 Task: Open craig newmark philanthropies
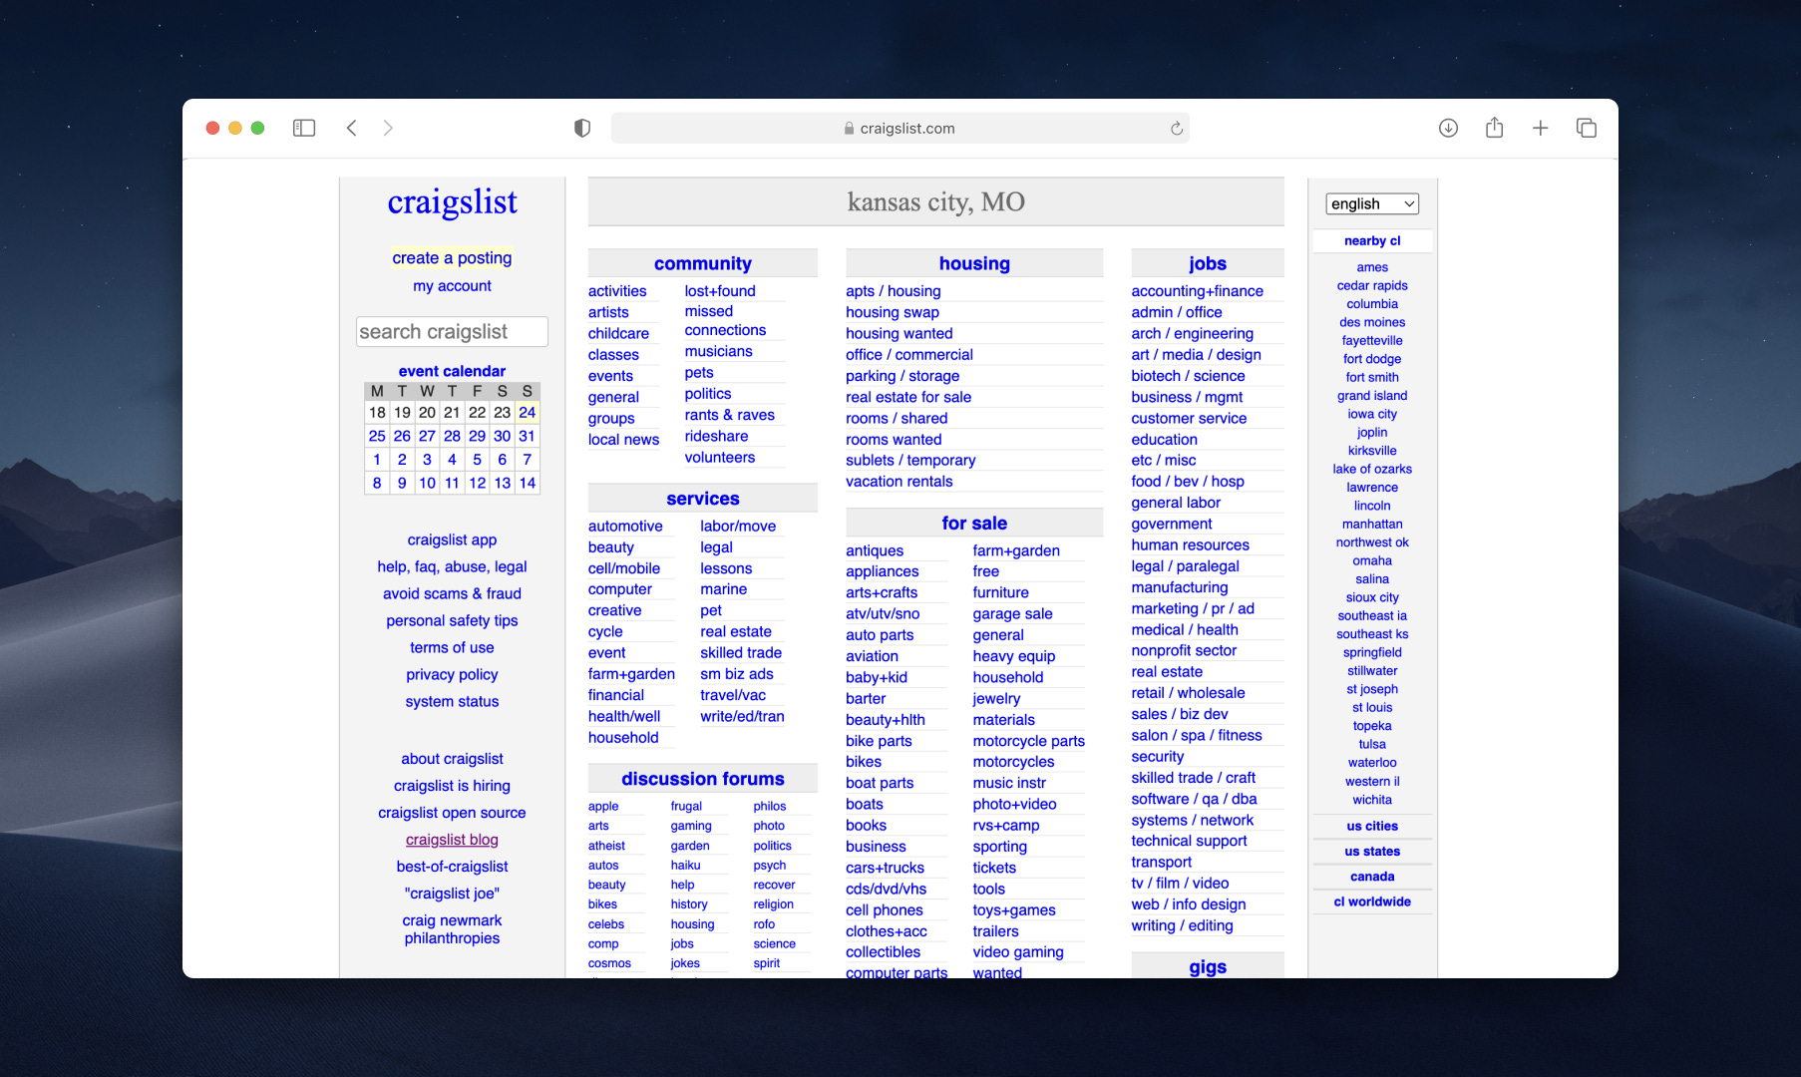(452, 929)
